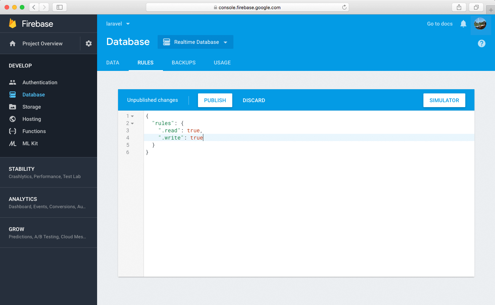Open Project Overview home icon
This screenshot has height=305, width=495.
(13, 43)
